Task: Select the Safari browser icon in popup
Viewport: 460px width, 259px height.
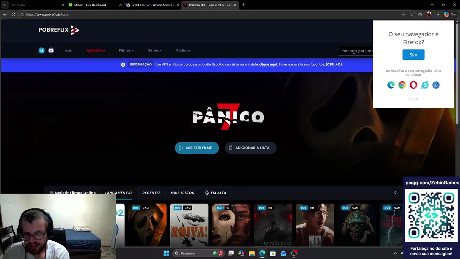Action: [436, 85]
